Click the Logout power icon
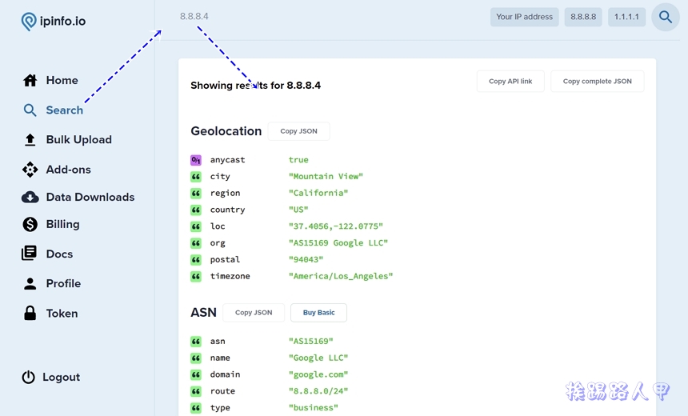The width and height of the screenshot is (688, 416). pyautogui.click(x=29, y=377)
